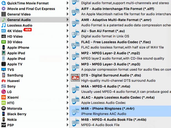Screen dimensions: 171x128
Task: Click the DTS Digital Surround logo icon
Action: point(75,78)
